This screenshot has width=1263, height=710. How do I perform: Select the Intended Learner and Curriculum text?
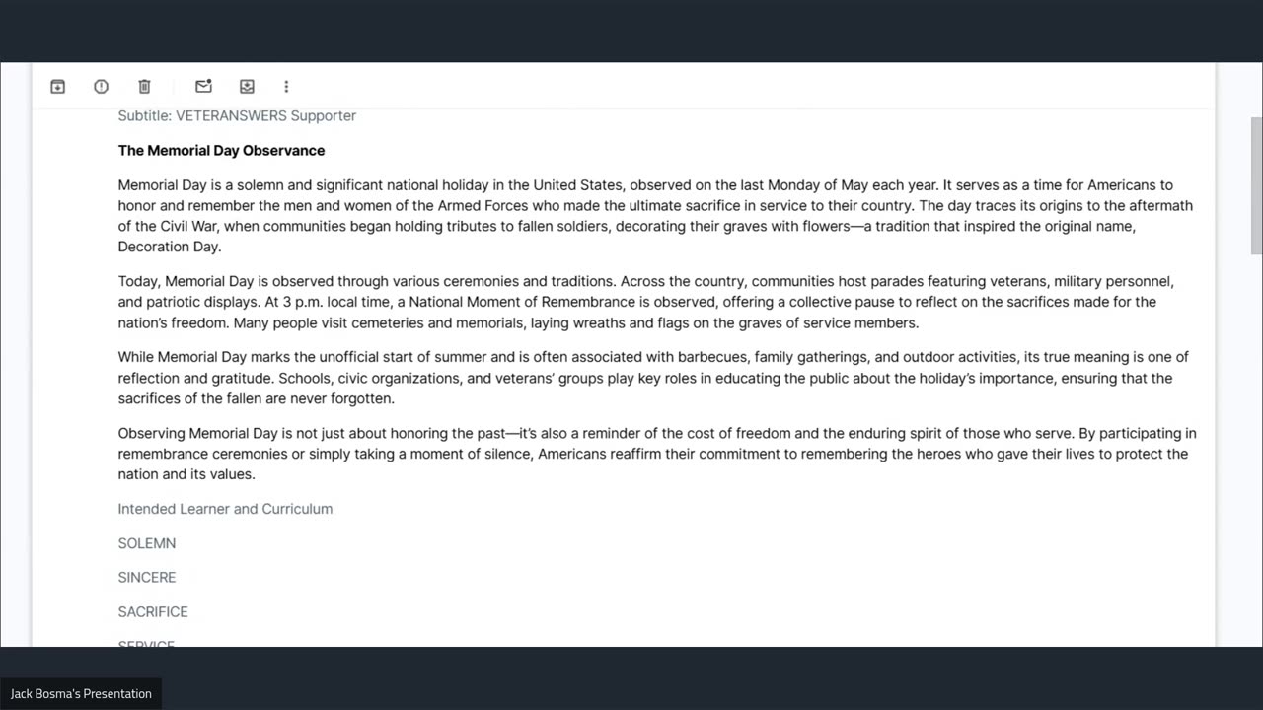[x=225, y=509]
